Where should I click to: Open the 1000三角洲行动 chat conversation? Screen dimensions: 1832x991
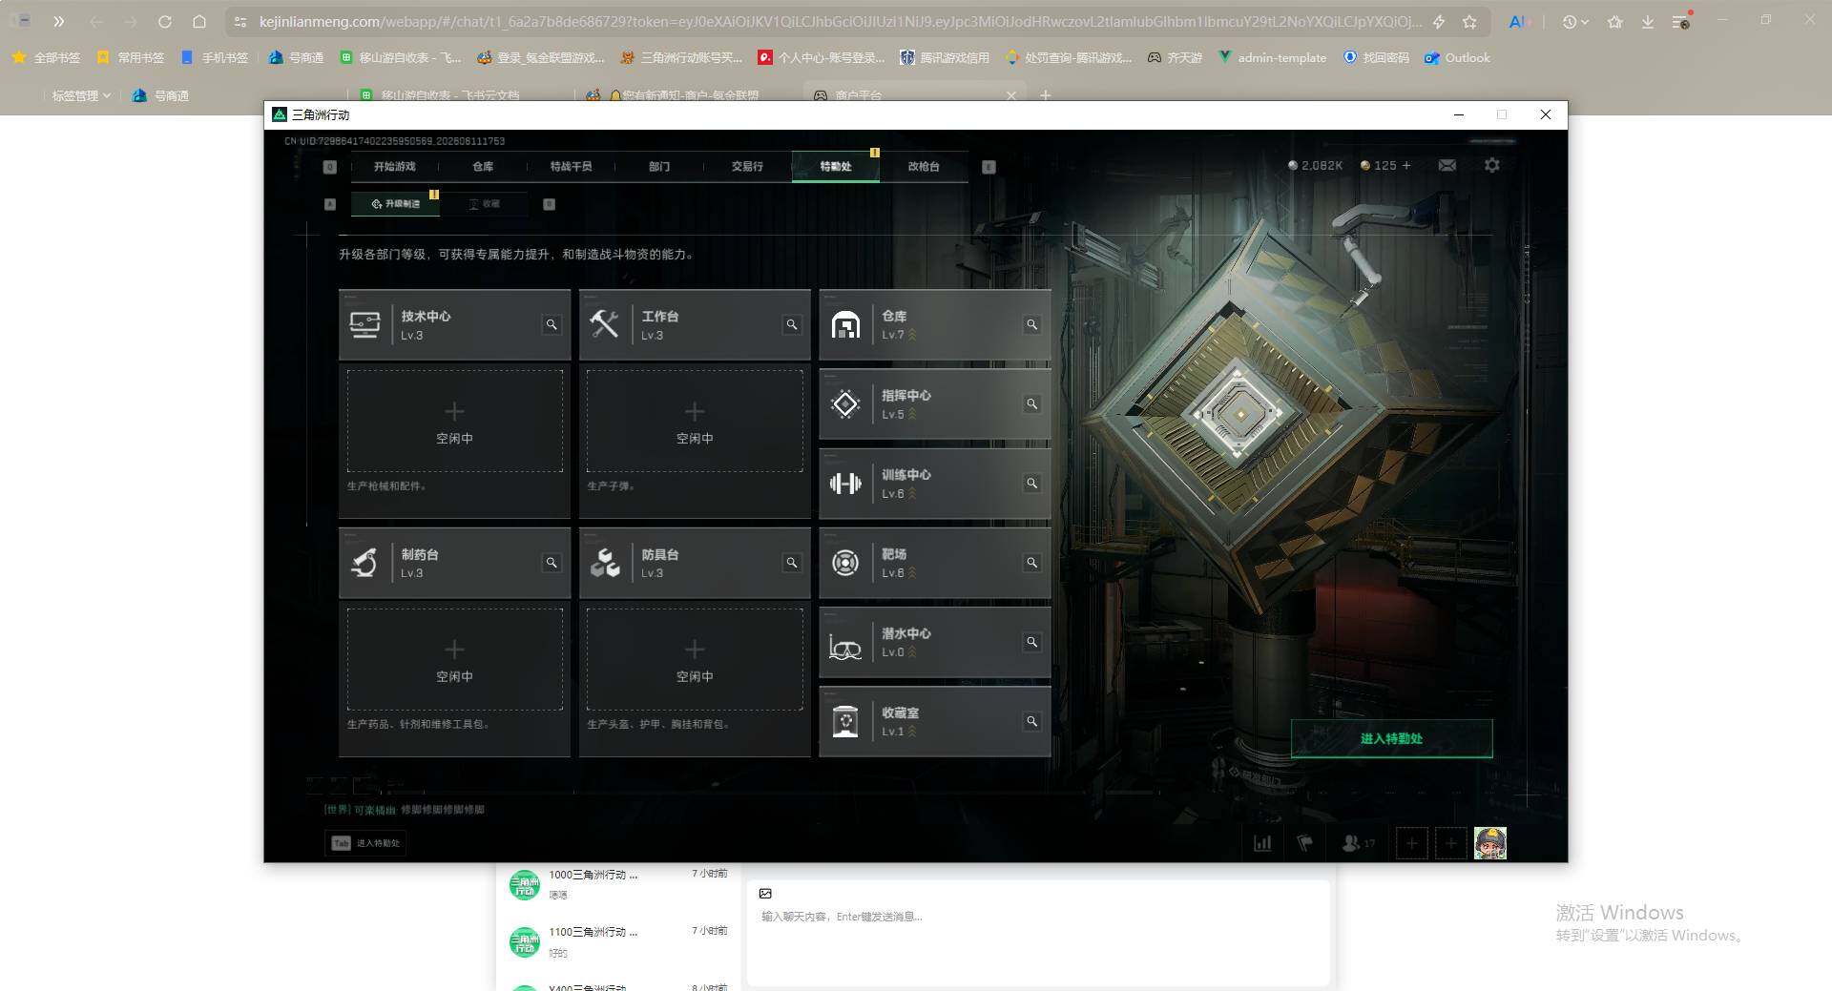[618, 884]
